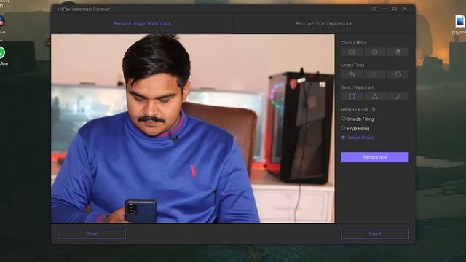Screen dimensions: 466x262
Task: Click the zoom in magnifier icon
Action: coord(352,52)
